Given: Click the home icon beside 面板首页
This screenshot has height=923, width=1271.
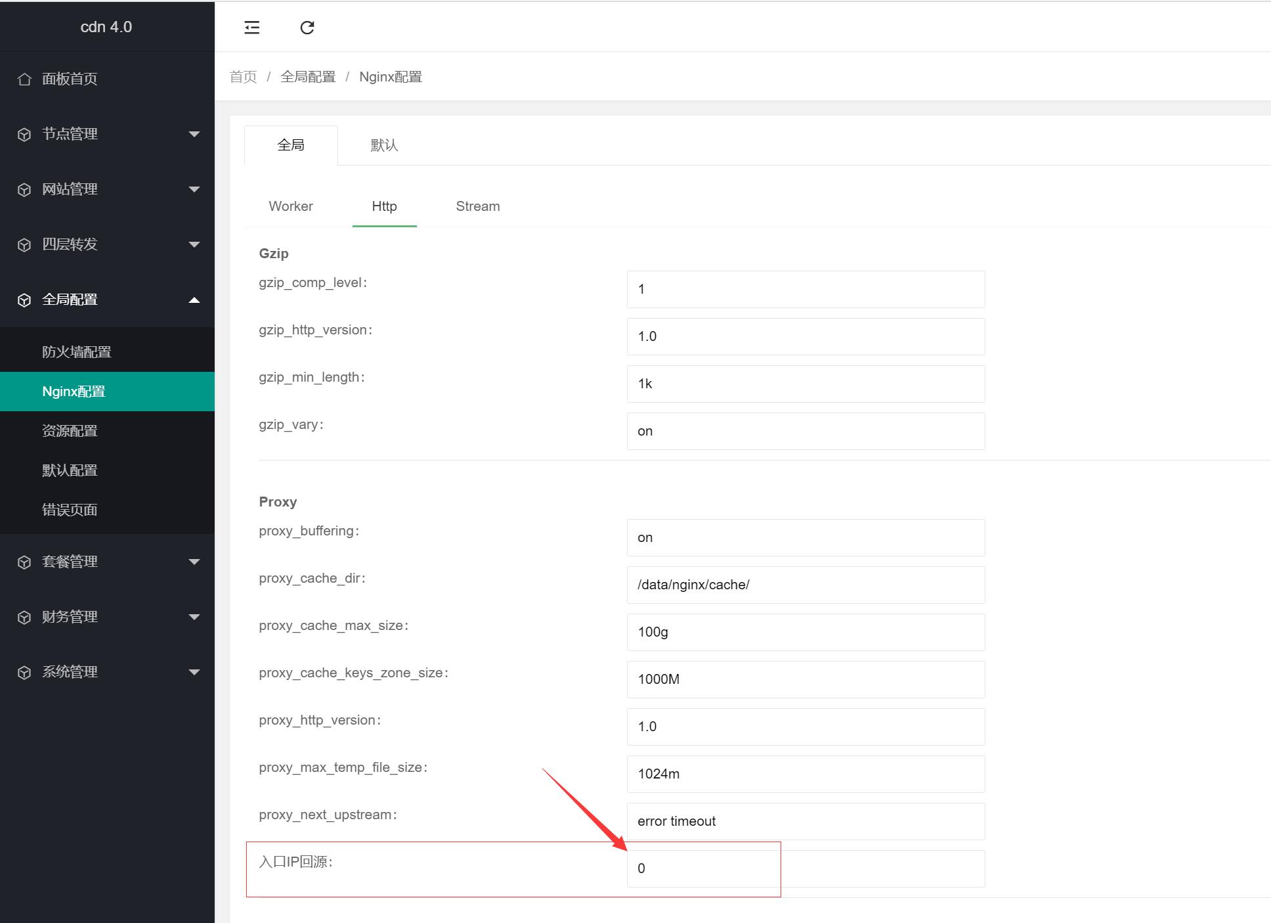Looking at the screenshot, I should (x=24, y=79).
